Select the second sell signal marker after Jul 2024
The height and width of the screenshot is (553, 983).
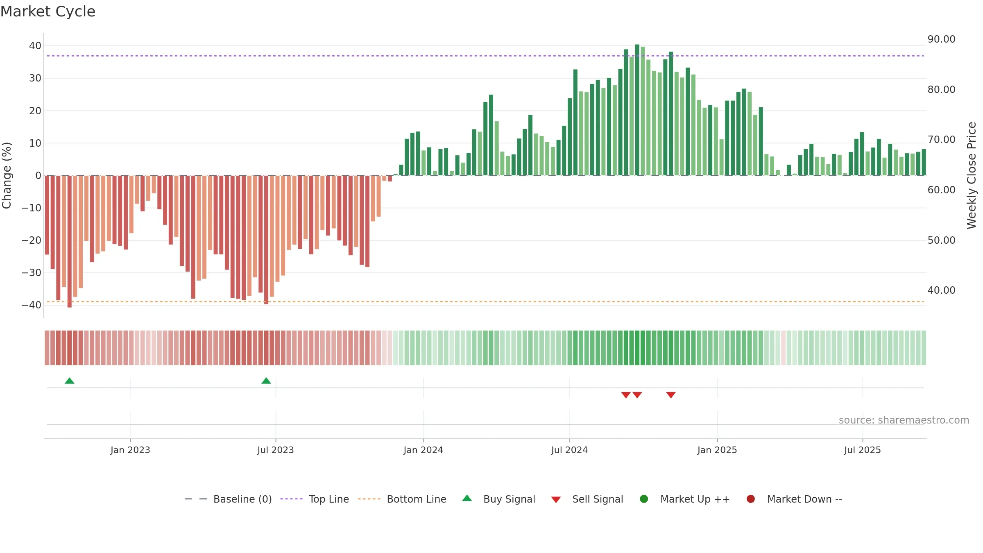point(637,395)
